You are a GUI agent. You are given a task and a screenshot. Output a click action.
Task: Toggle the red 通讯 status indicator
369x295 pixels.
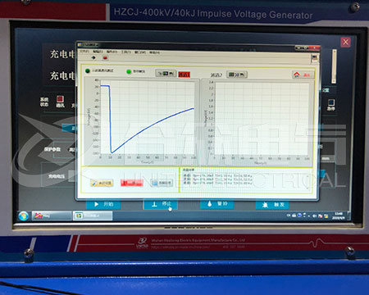click(60, 99)
